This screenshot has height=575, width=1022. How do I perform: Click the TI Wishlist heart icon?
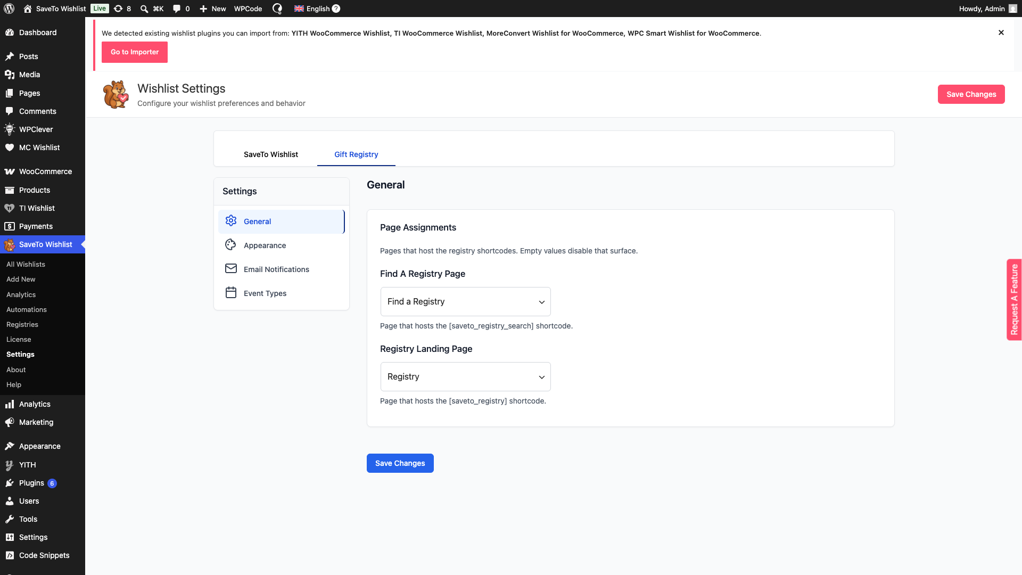point(10,208)
